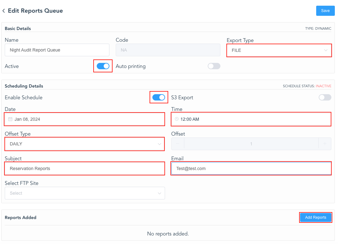Click the minus icon in Offset stepper
This screenshot has width=338, height=244.
[178, 144]
